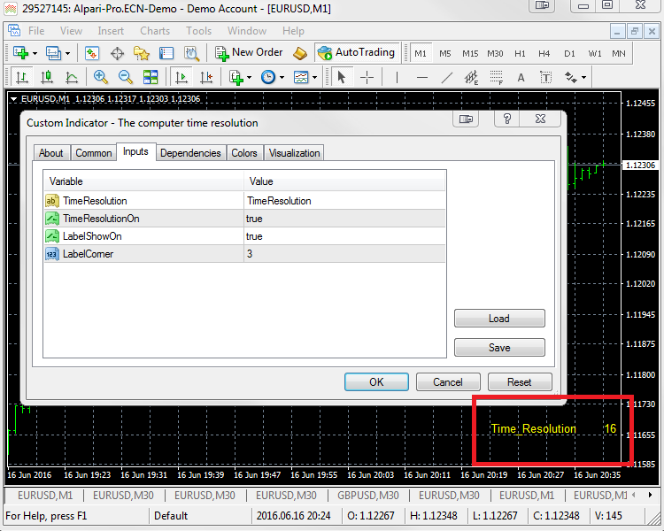664x531 pixels.
Task: Select the LabelCorner value cell
Action: 345,254
